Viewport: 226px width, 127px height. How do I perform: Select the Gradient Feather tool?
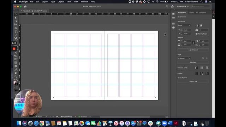tap(16, 63)
